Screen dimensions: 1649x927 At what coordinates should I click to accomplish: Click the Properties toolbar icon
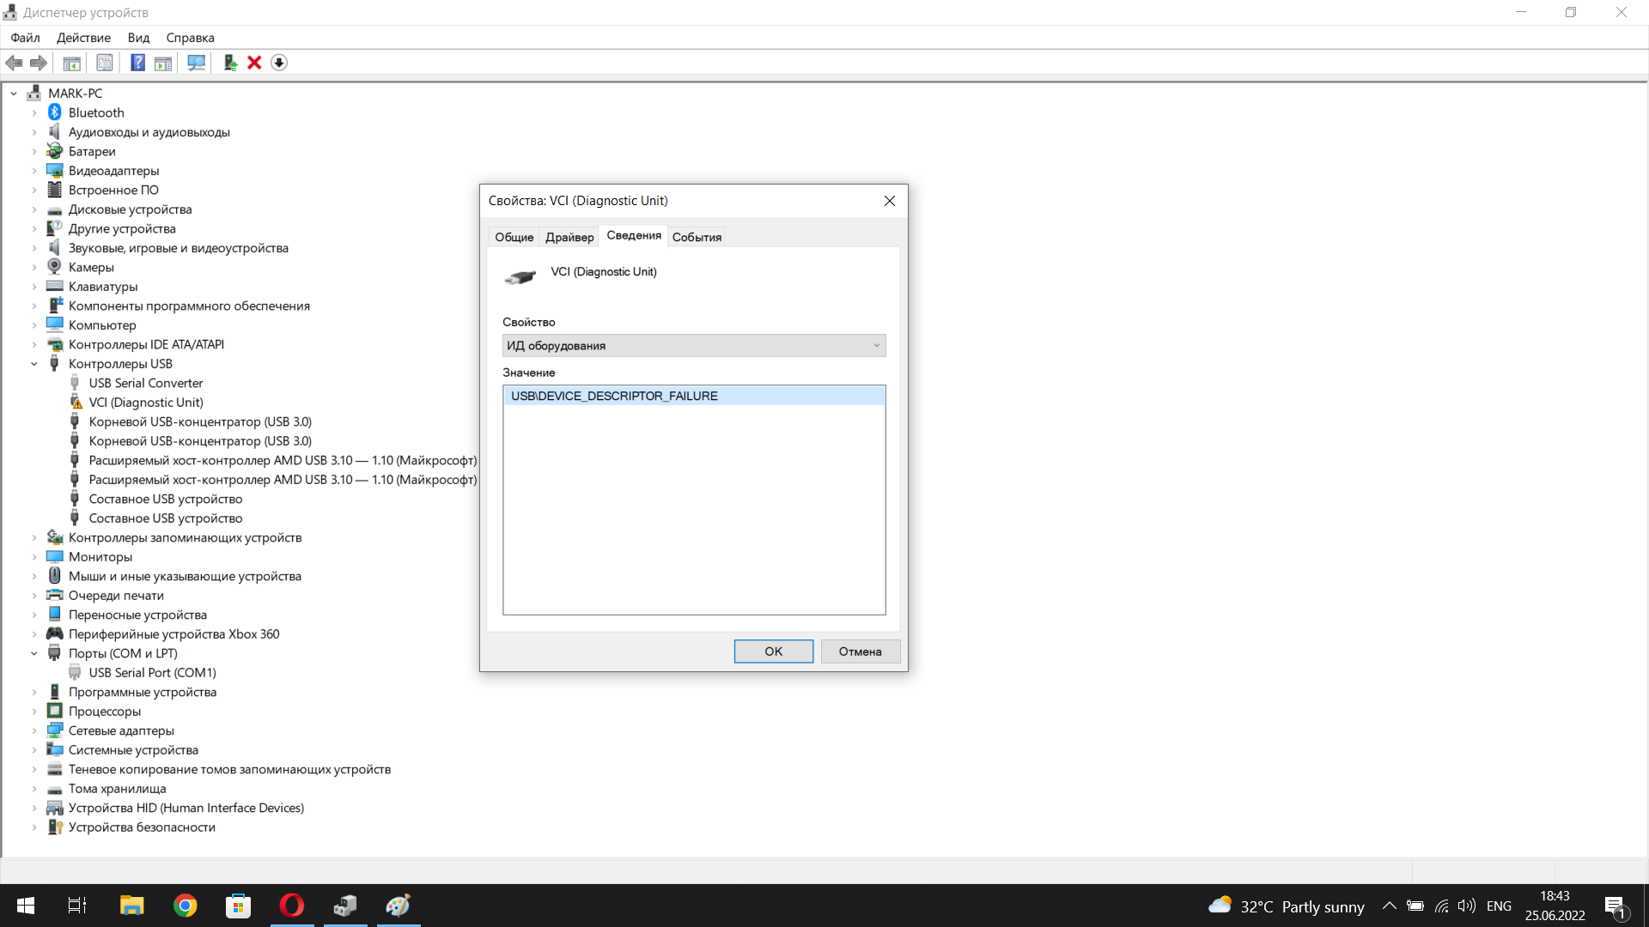point(105,63)
